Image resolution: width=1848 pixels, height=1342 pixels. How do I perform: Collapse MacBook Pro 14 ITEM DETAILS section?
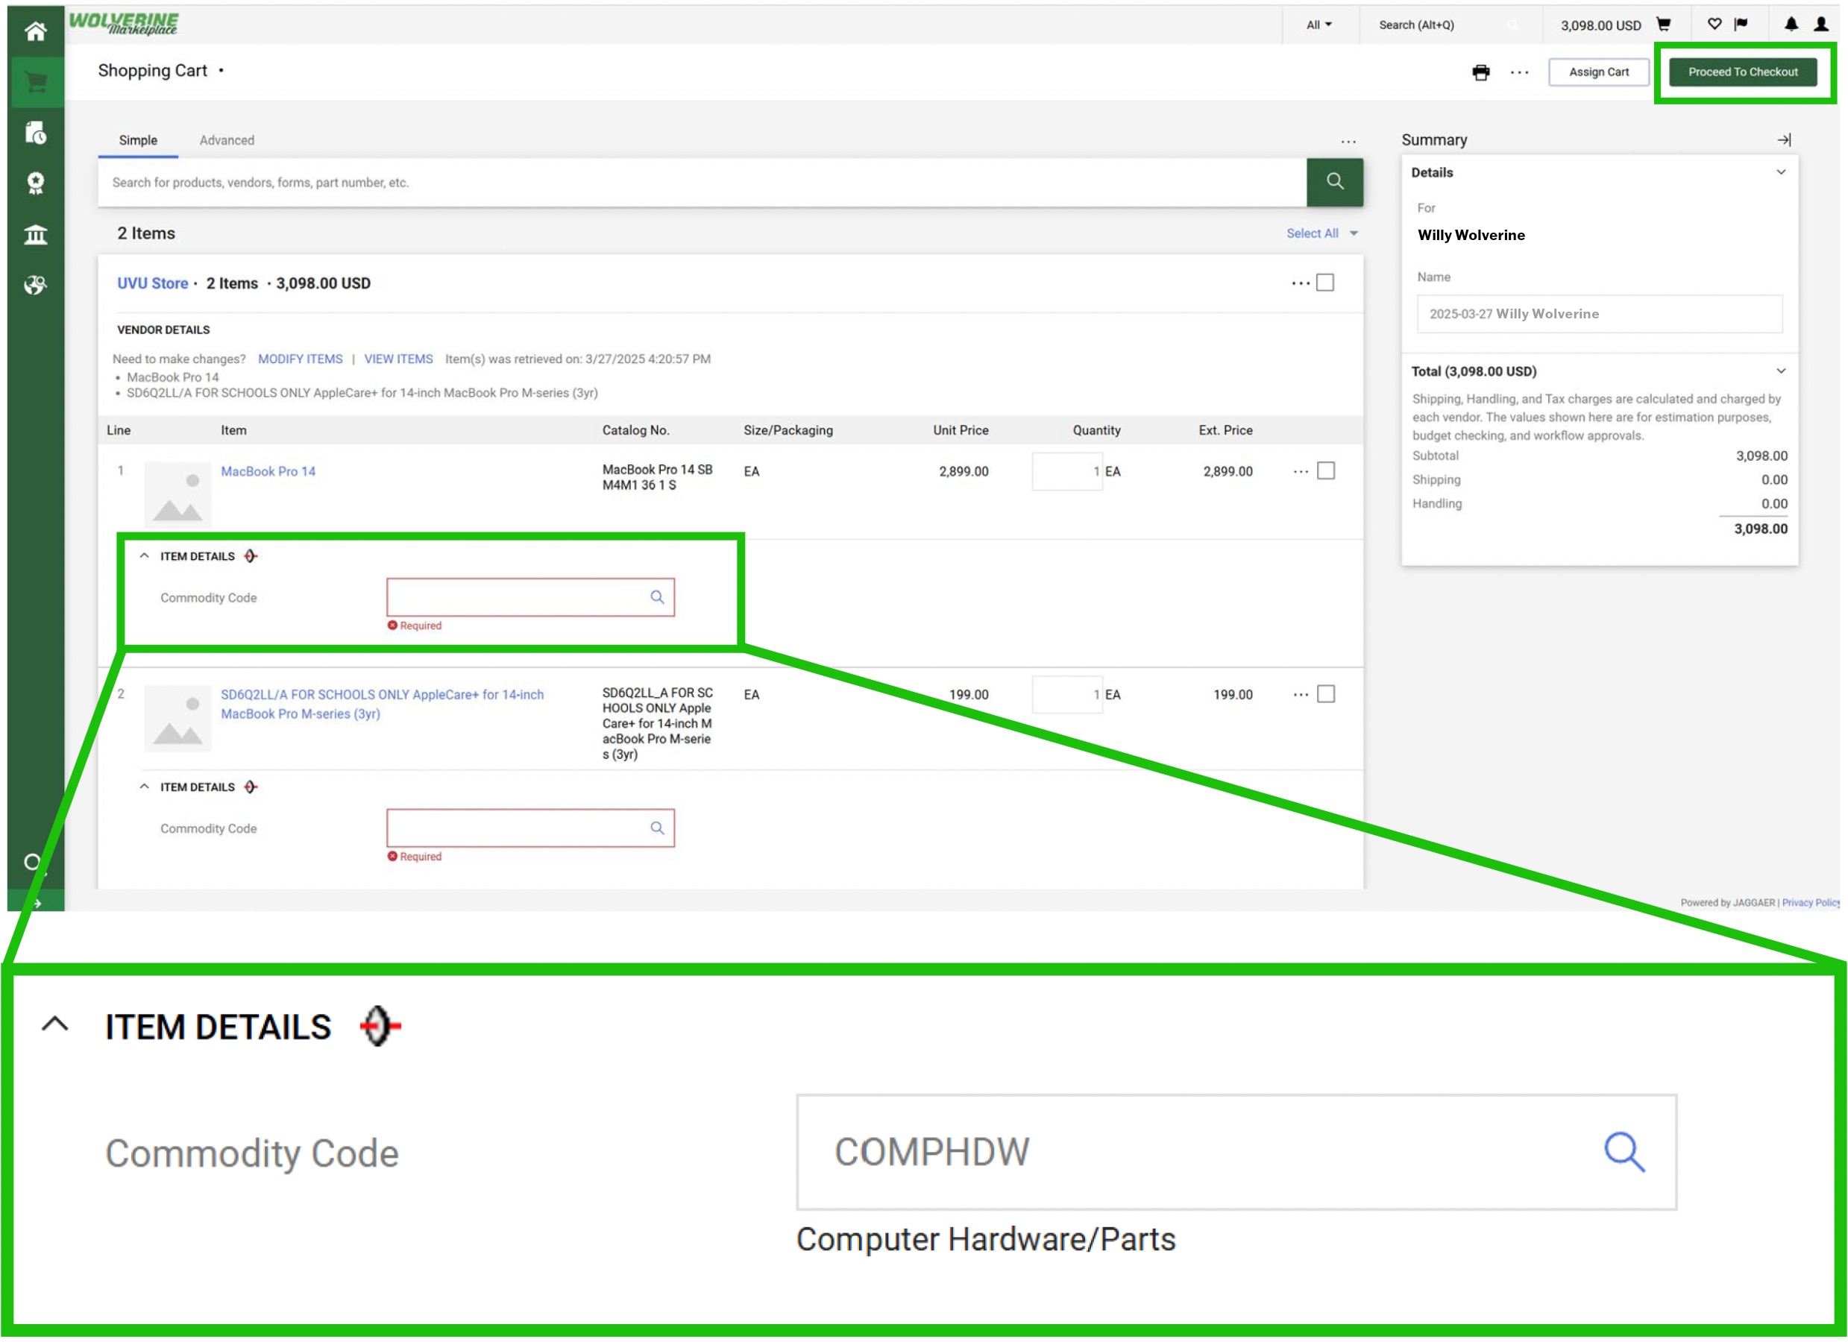click(144, 555)
